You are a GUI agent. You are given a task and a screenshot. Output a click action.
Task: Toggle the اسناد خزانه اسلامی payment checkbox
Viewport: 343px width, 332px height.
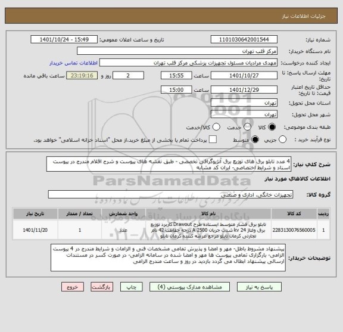tap(213, 139)
